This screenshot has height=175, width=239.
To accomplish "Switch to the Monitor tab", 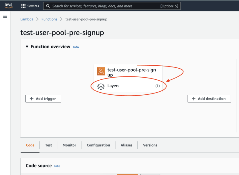I will [x=69, y=145].
